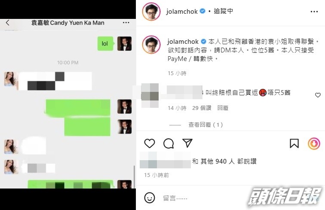Open the emoji picker smiley icon
The height and width of the screenshot is (210, 325).
point(150,198)
